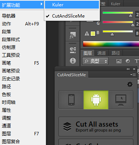139x145 pixels.
Task: Click Cut All assets button
Action: (96, 127)
